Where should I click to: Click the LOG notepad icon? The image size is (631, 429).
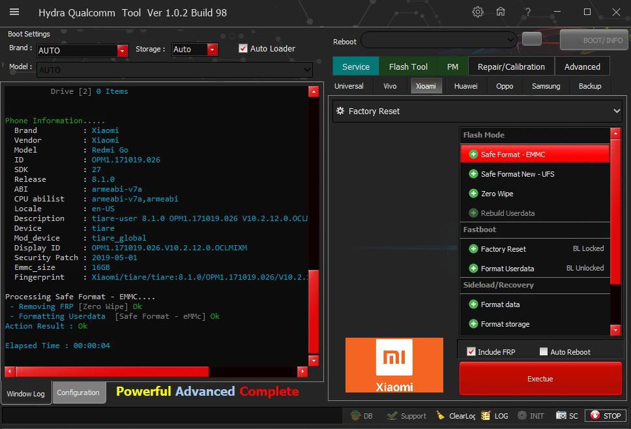point(486,415)
